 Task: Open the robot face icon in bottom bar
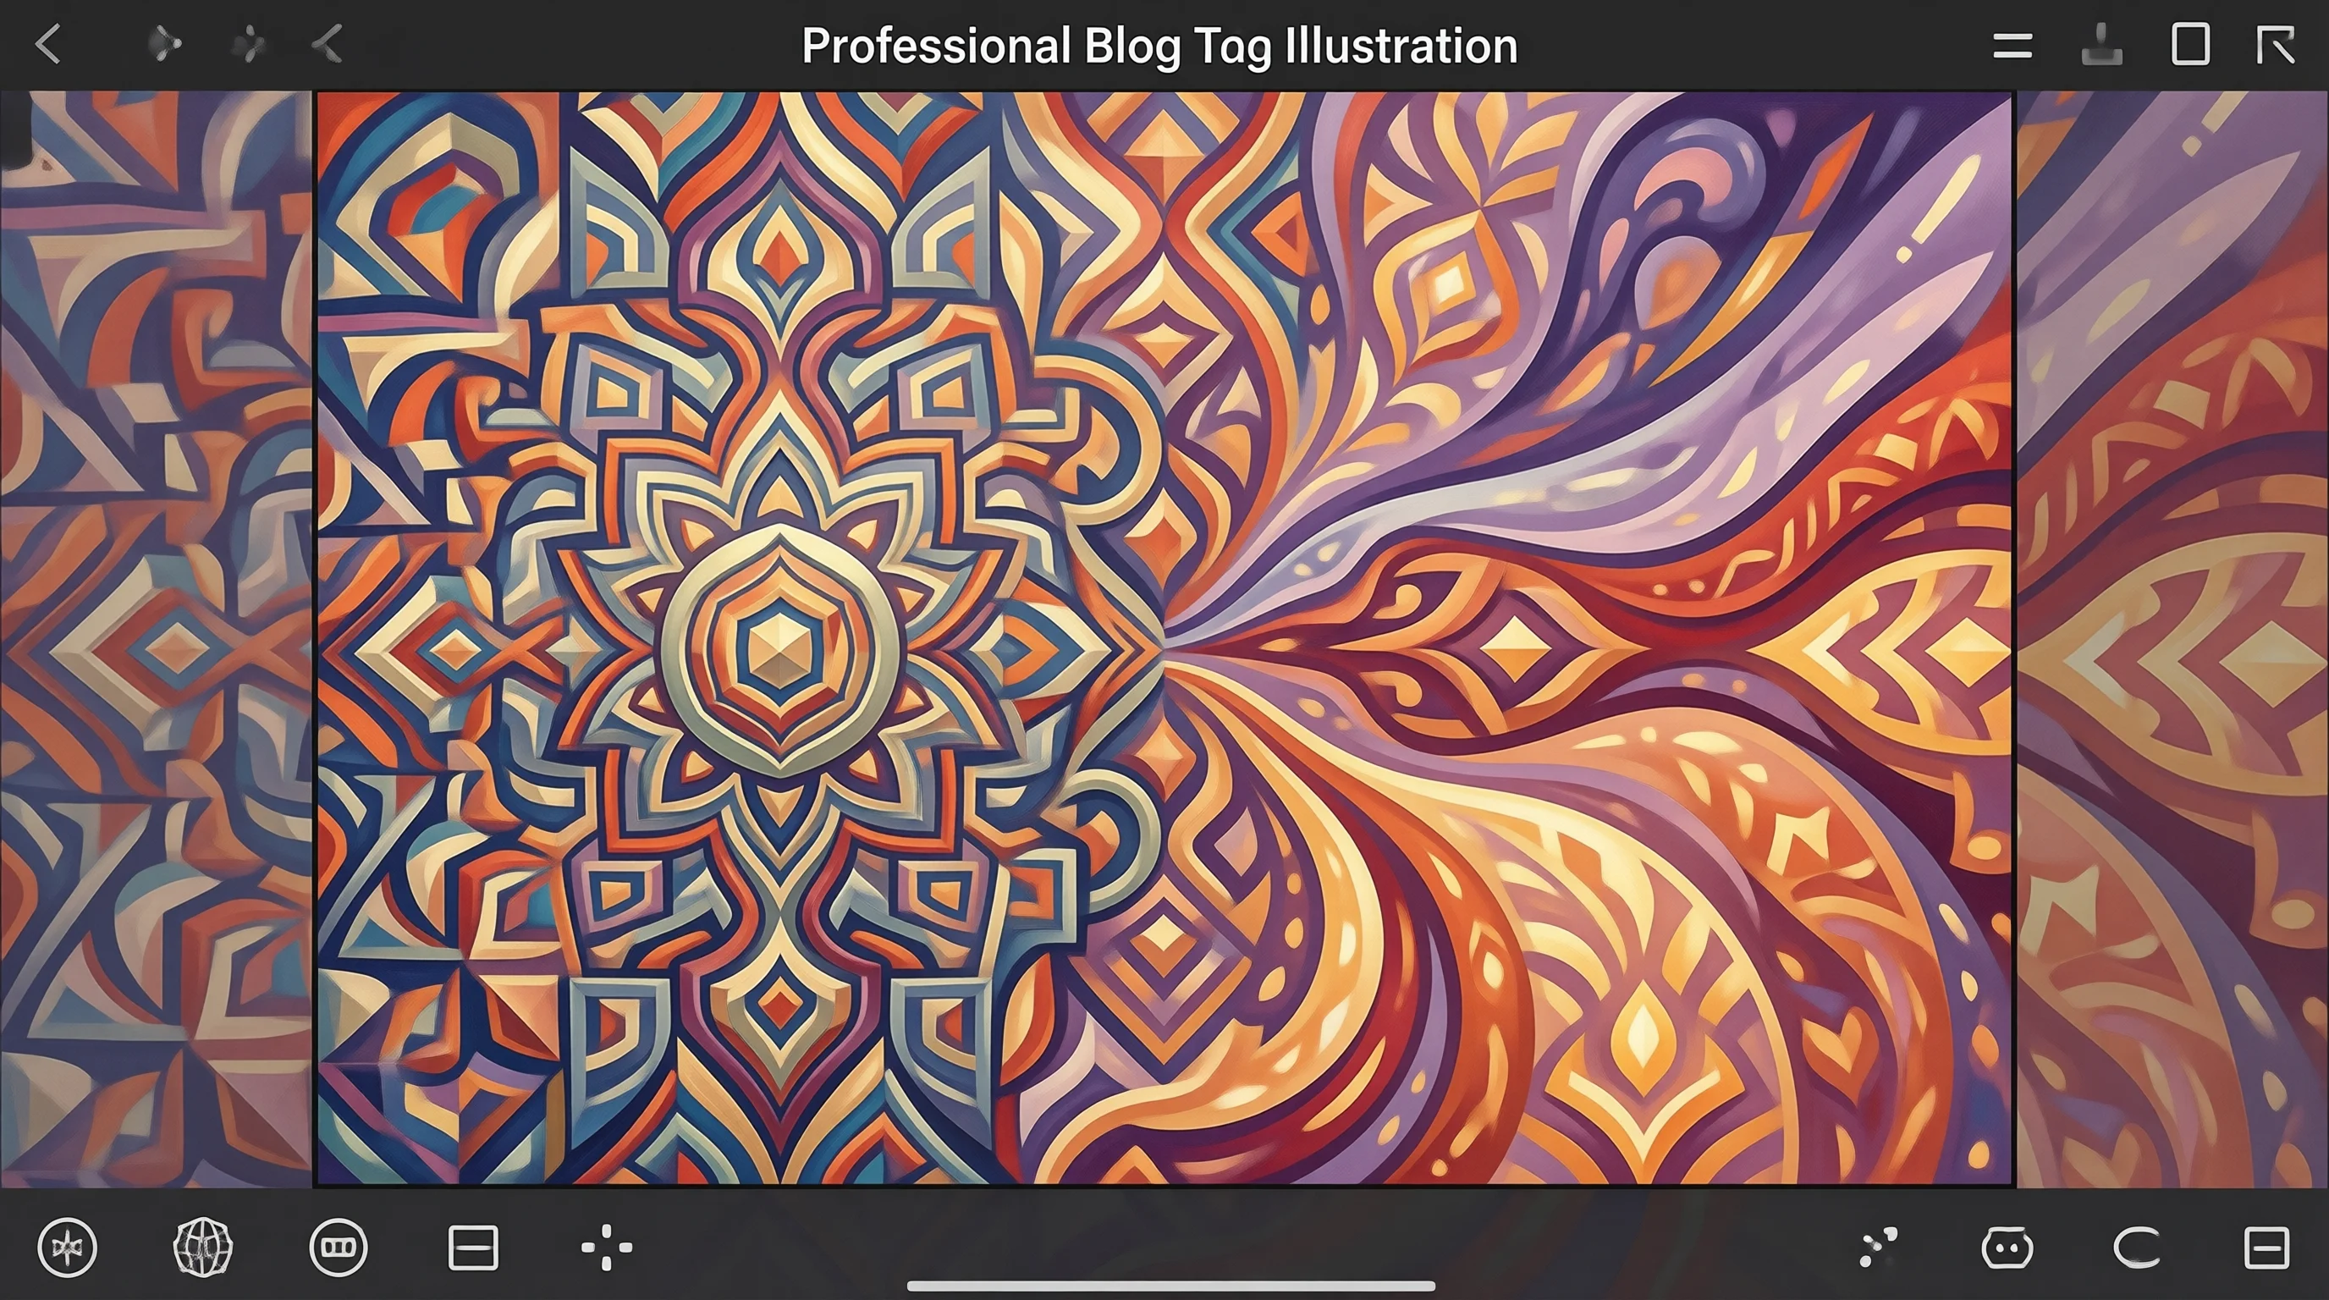coord(2007,1248)
